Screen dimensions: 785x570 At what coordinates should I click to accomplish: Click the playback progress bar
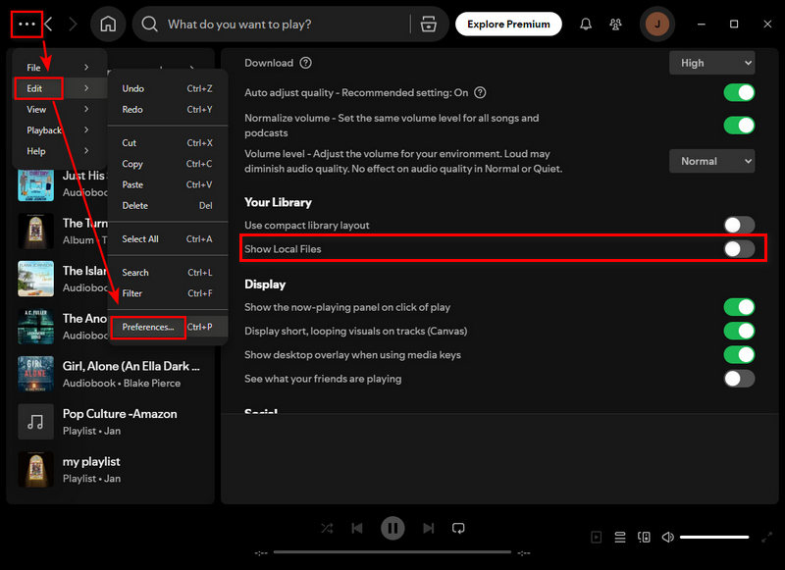(392, 552)
